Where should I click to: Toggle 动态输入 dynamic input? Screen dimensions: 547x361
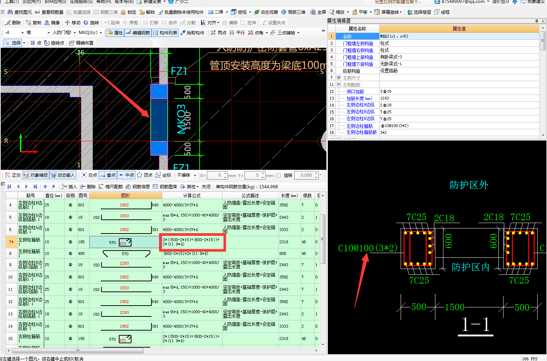[x=63, y=175]
